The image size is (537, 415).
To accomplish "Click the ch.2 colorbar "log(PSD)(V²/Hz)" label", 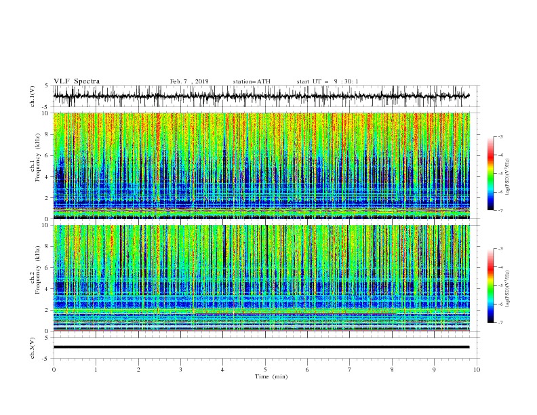I will pos(508,289).
